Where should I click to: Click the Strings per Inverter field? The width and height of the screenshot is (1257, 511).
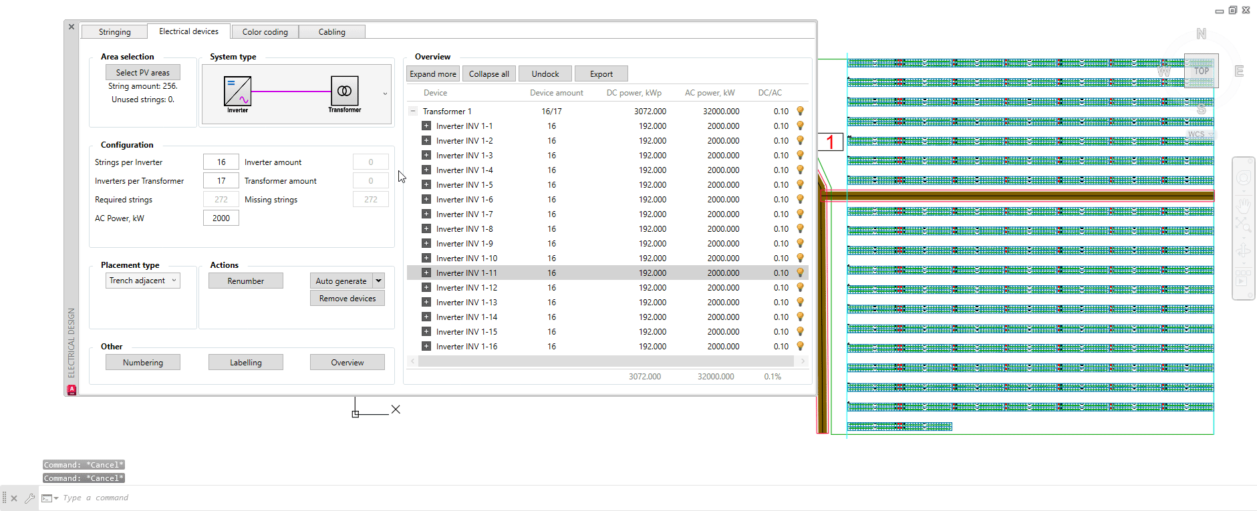tap(221, 162)
